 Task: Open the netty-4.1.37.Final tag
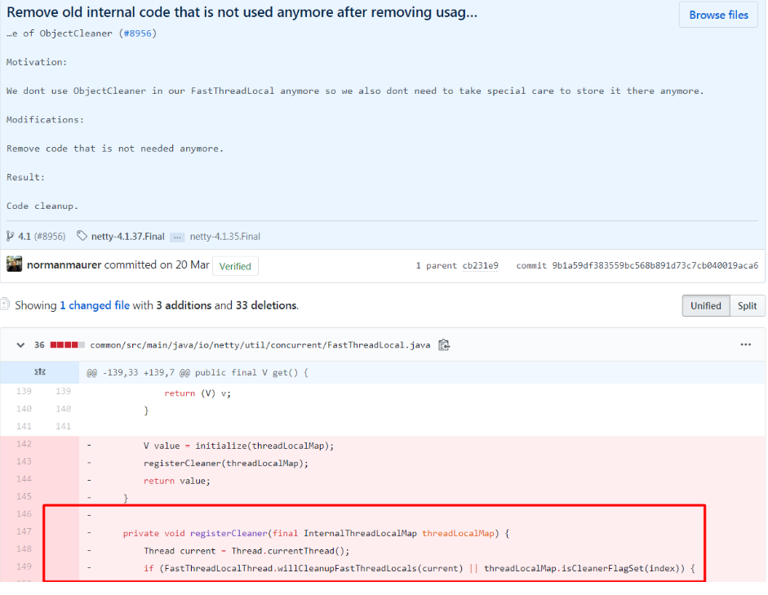click(127, 237)
